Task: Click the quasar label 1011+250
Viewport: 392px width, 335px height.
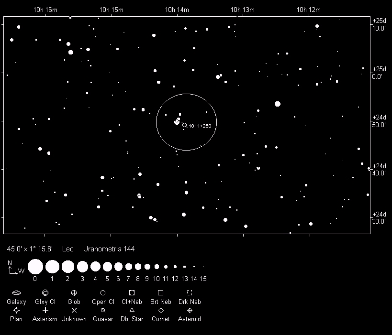Action: click(200, 126)
